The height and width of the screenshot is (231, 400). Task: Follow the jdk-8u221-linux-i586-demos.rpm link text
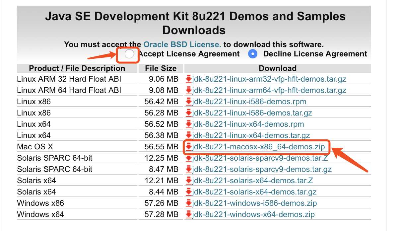tap(249, 102)
